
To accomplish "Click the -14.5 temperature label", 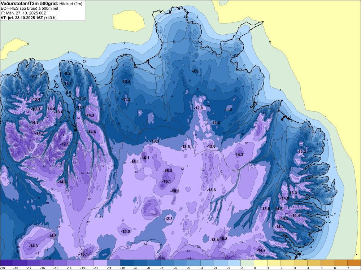I will tap(284, 218).
